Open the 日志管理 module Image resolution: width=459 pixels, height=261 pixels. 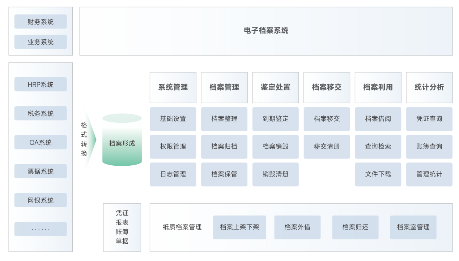[x=173, y=174]
